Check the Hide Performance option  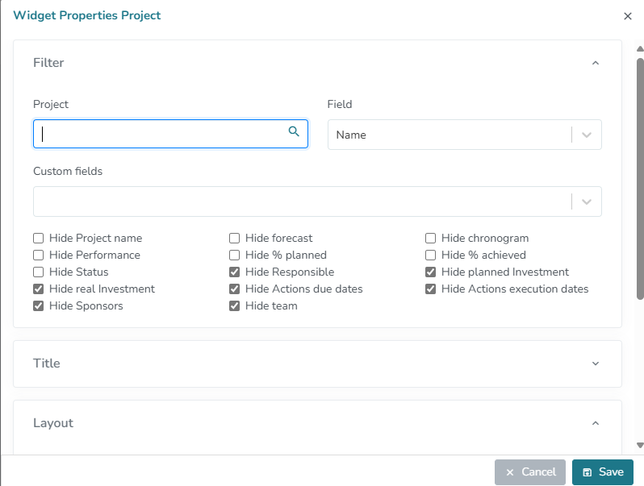click(x=39, y=255)
